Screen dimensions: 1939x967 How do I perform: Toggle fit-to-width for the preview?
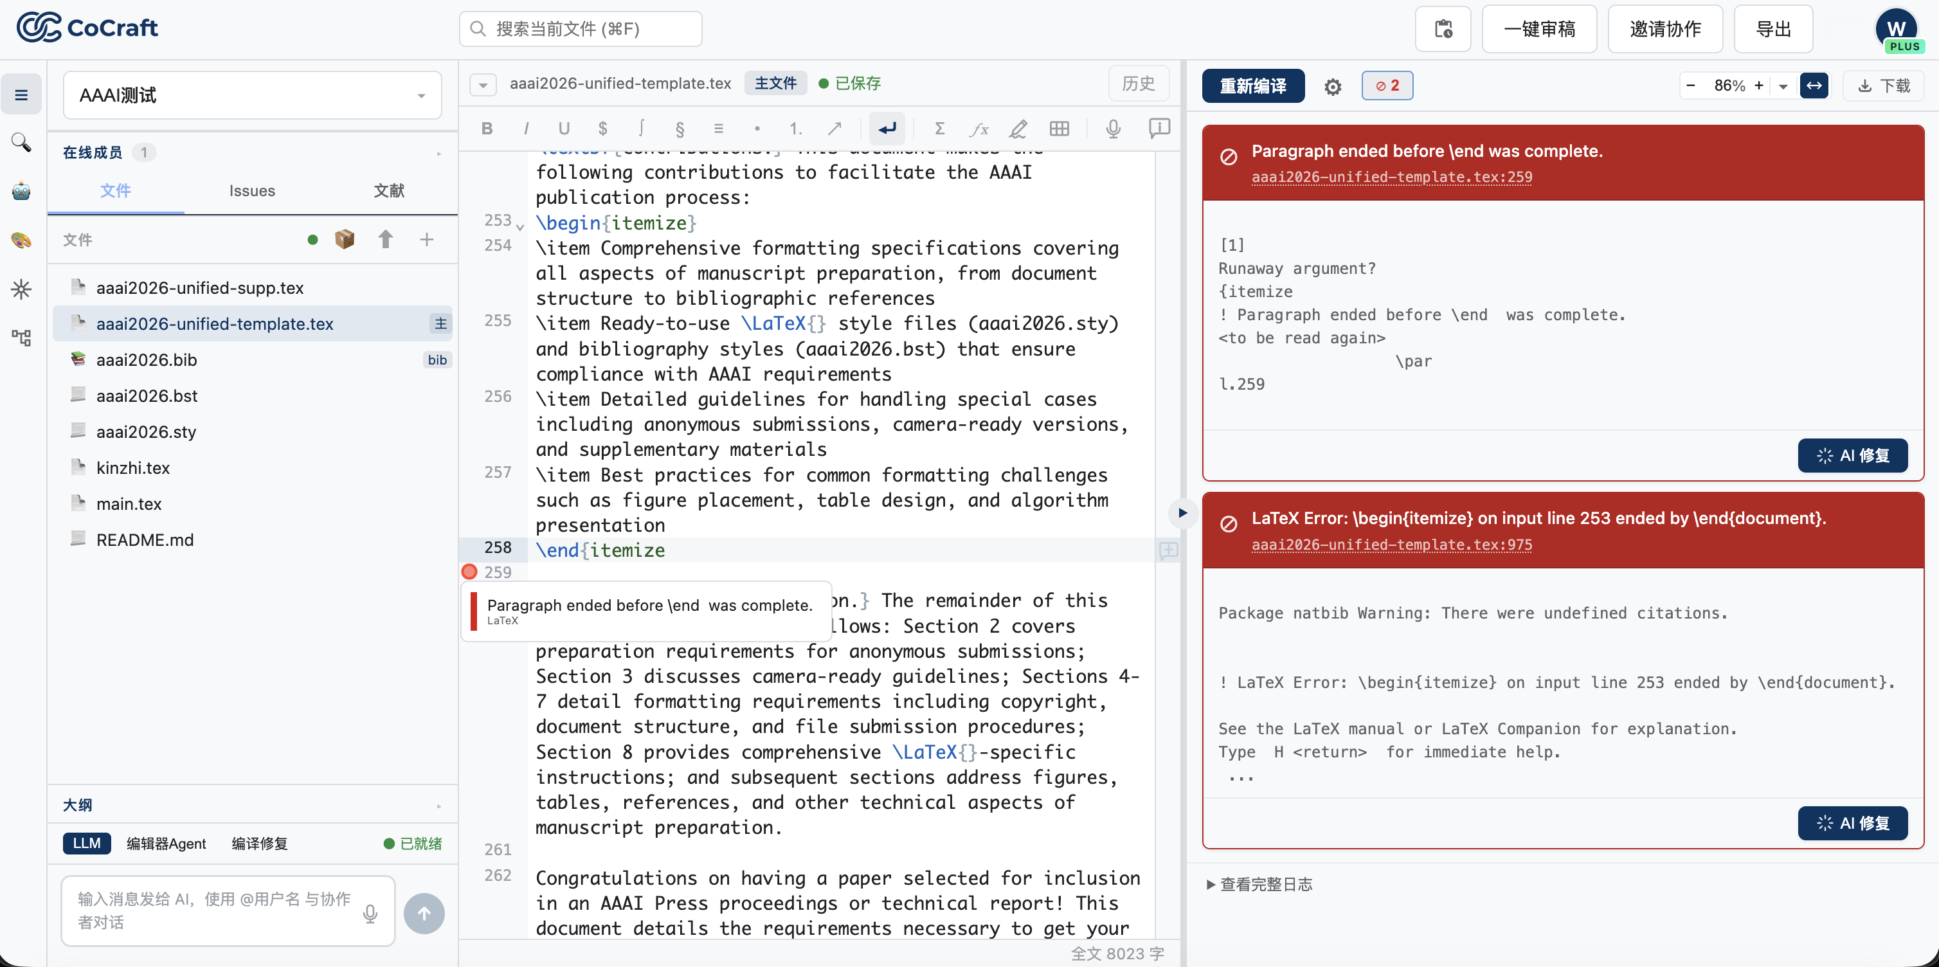pyautogui.click(x=1814, y=86)
